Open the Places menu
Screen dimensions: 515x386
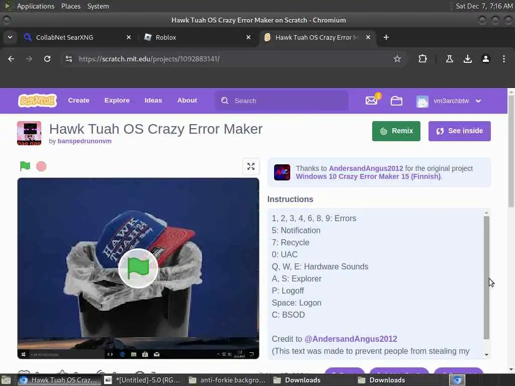click(x=71, y=6)
